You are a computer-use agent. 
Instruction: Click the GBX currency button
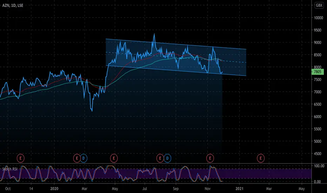coord(319,5)
